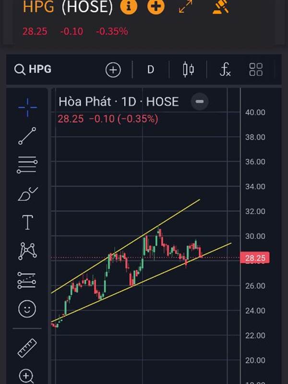This screenshot has width=288, height=384.
Task: Select the brush drawing tool
Action: 27,194
